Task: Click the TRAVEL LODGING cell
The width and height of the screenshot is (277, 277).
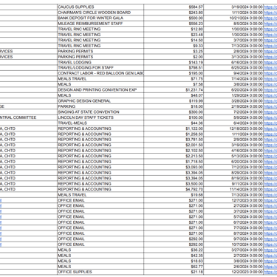Action: click(x=100, y=62)
